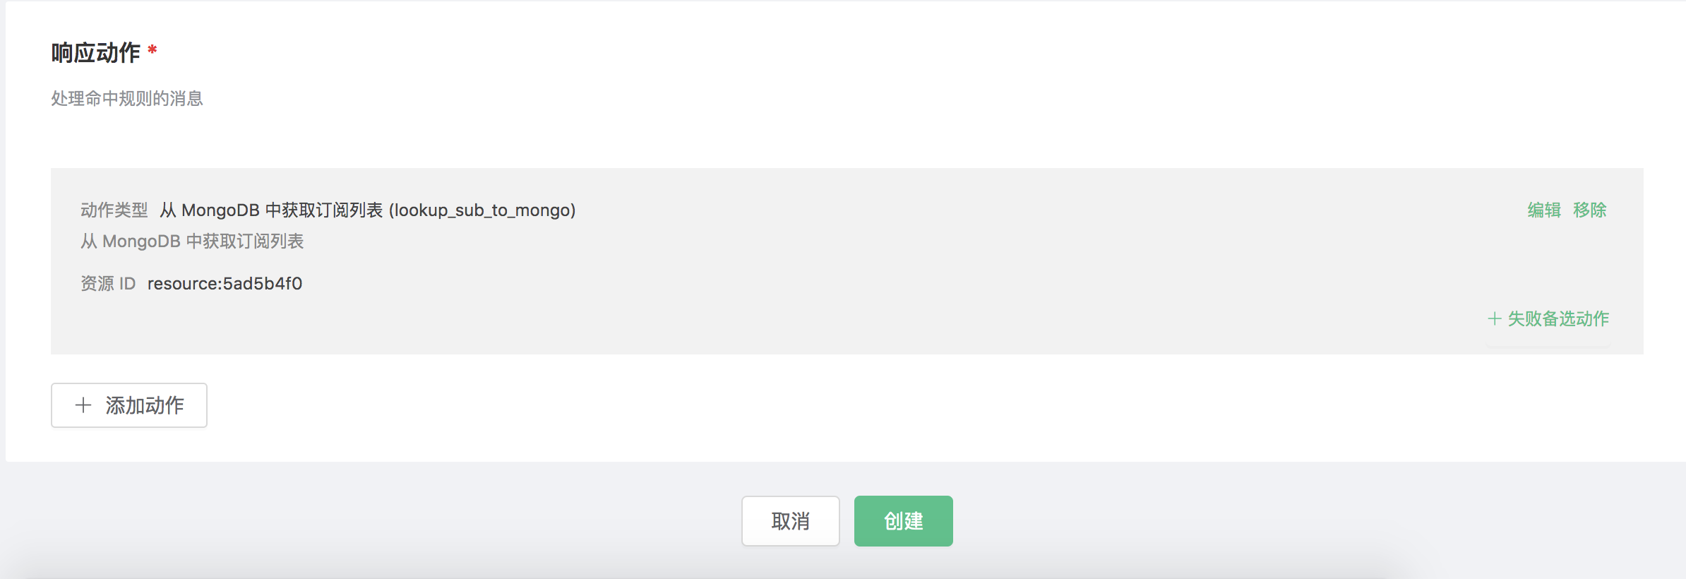Viewport: 1686px width, 579px height.
Task: Click the 响应动作 section heading
Action: [x=96, y=53]
